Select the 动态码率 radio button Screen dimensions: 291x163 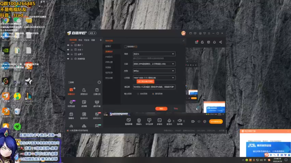138,94
